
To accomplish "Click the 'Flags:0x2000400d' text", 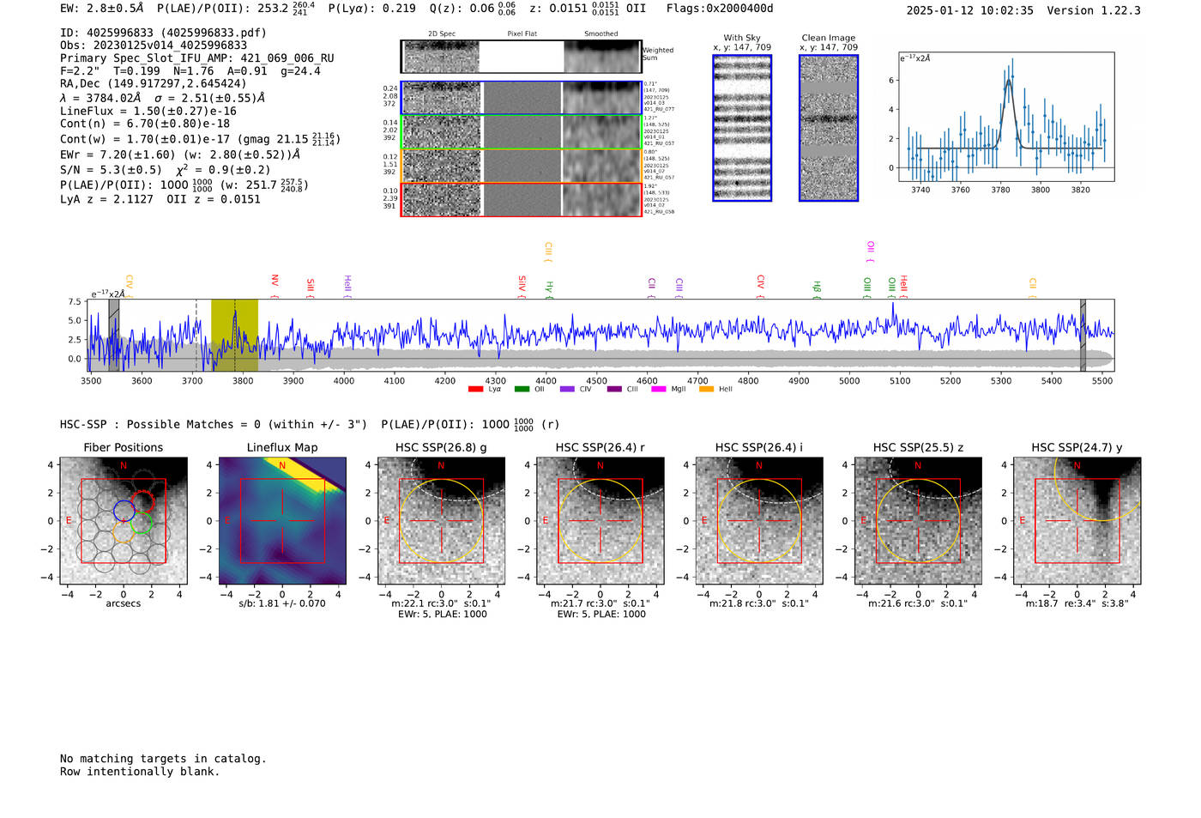I will coord(720,9).
